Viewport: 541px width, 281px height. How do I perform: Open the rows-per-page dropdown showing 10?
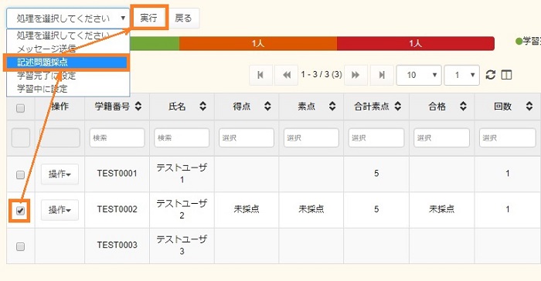pos(419,75)
